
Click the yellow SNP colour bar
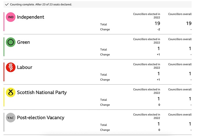(4, 97)
